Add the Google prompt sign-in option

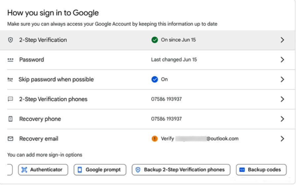click(x=100, y=170)
